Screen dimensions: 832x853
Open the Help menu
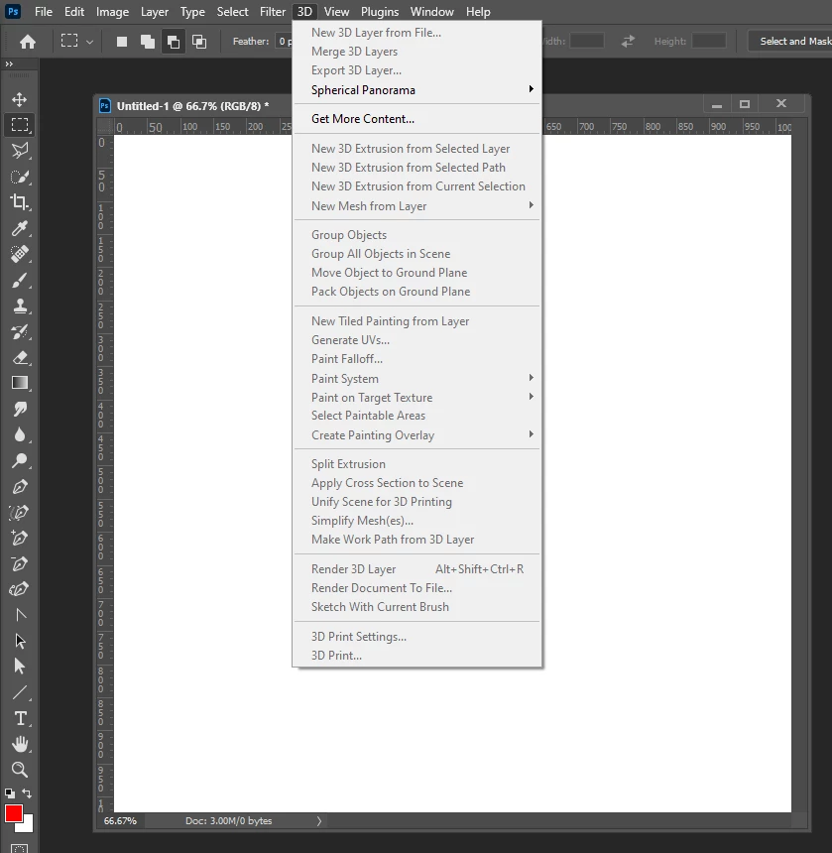[x=478, y=12]
